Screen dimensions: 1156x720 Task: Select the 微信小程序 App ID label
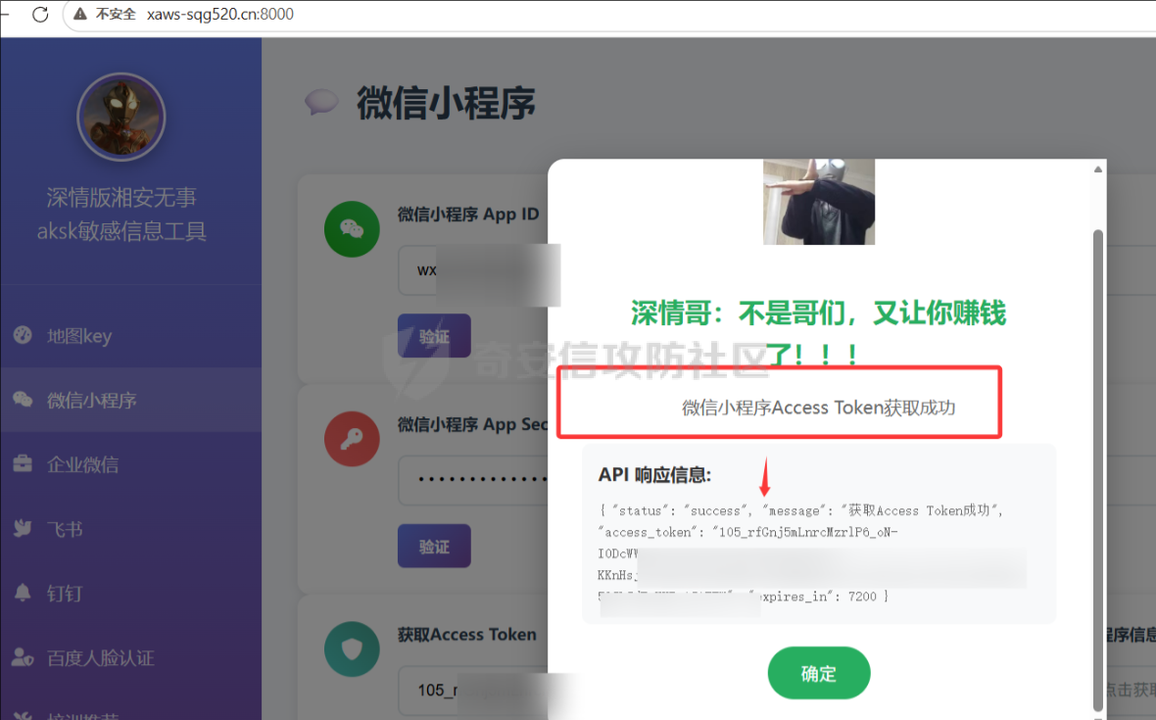(468, 215)
